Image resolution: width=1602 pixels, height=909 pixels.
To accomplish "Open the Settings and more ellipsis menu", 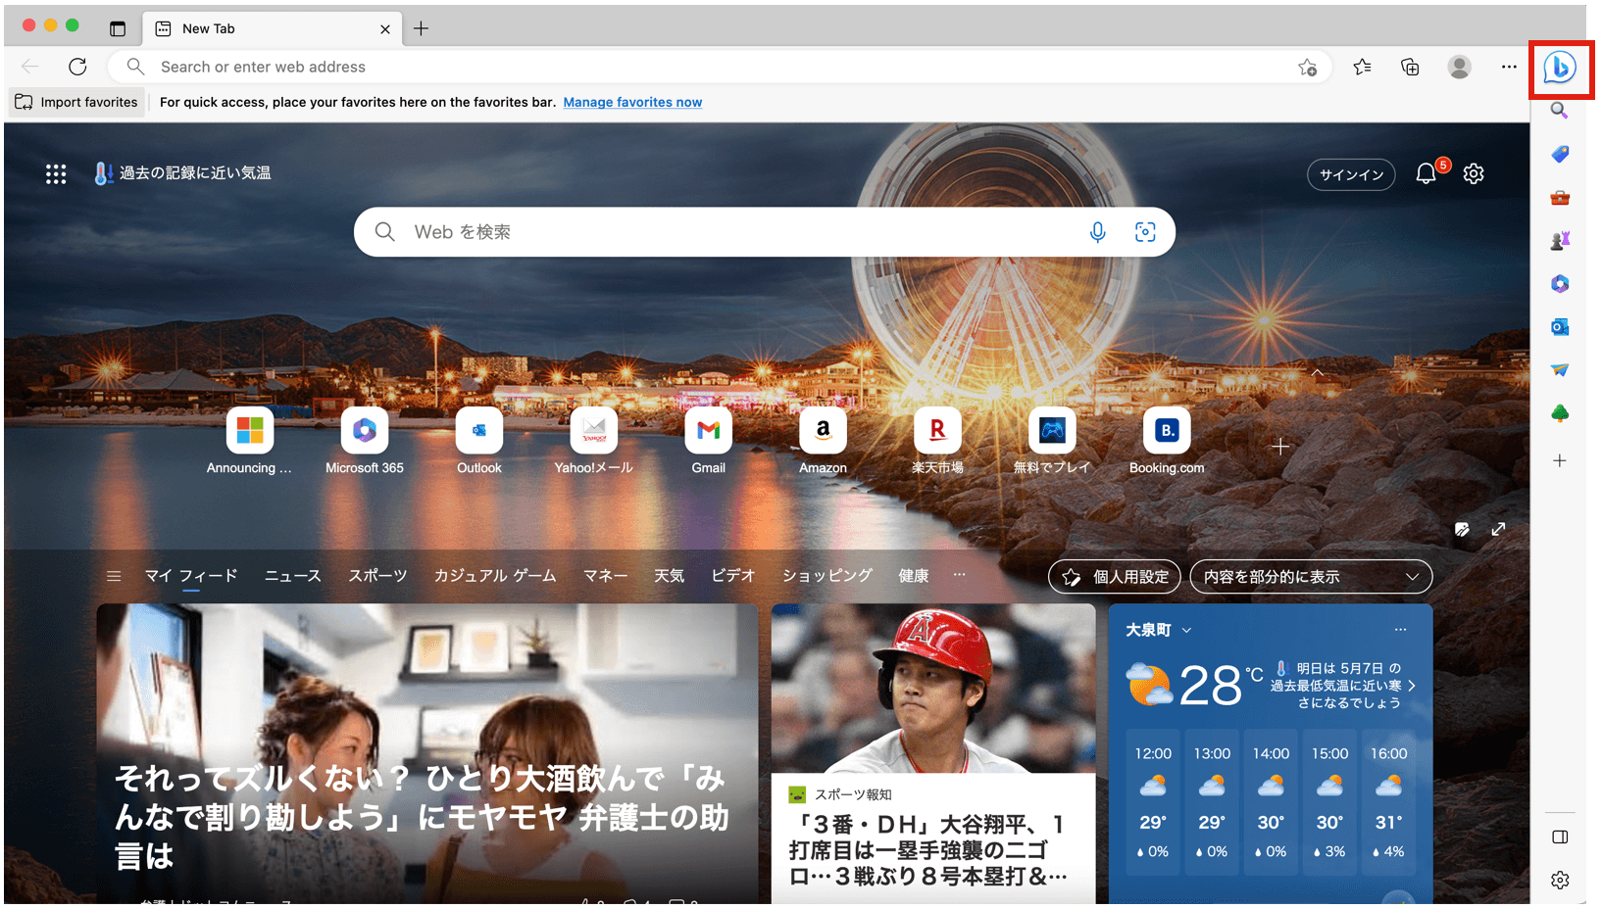I will point(1508,67).
